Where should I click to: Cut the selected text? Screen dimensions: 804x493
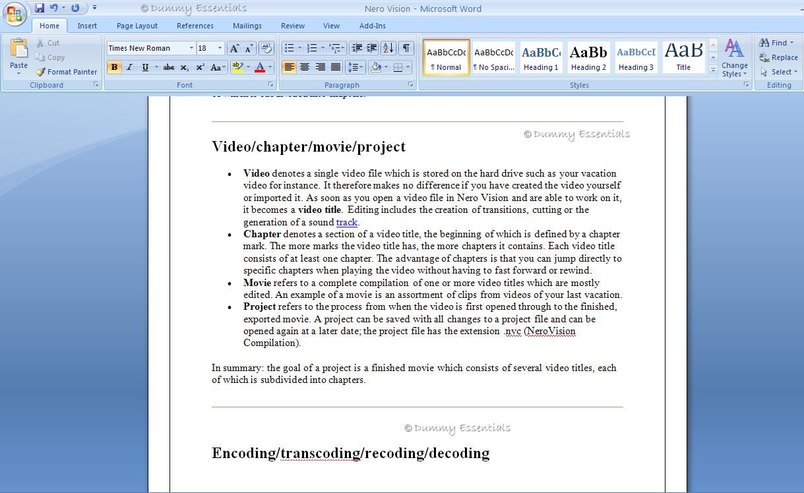coord(47,43)
